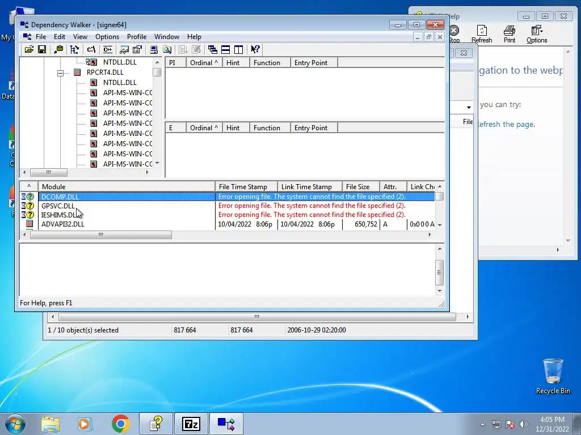Viewport: 581px width, 435px height.
Task: Collapse the RPCRT4.DLL tree node
Action: coord(60,73)
